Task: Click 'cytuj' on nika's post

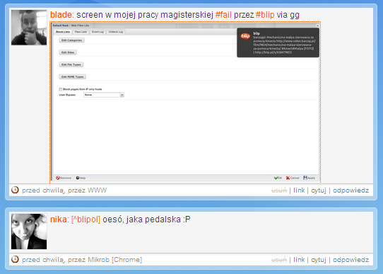Action: 319,260
